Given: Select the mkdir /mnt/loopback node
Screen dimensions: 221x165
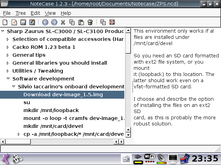Looking at the screenshot, I should coord(51,110).
